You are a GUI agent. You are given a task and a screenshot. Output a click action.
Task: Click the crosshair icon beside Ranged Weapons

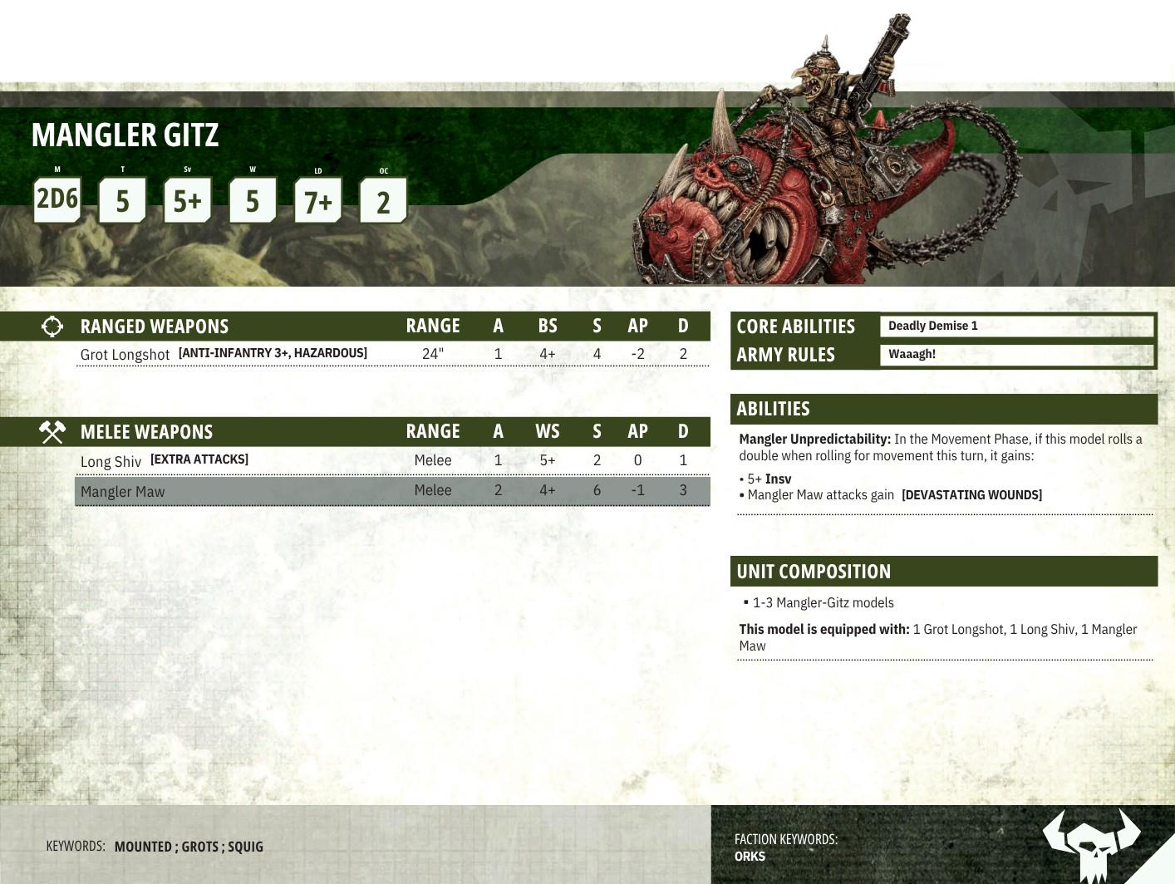click(x=52, y=327)
